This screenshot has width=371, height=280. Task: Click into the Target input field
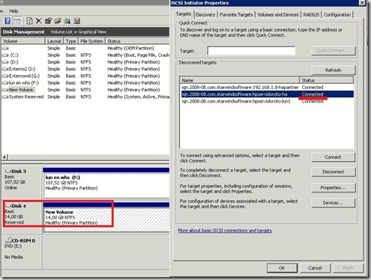click(251, 51)
